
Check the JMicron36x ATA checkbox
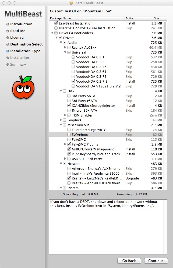click(69, 110)
